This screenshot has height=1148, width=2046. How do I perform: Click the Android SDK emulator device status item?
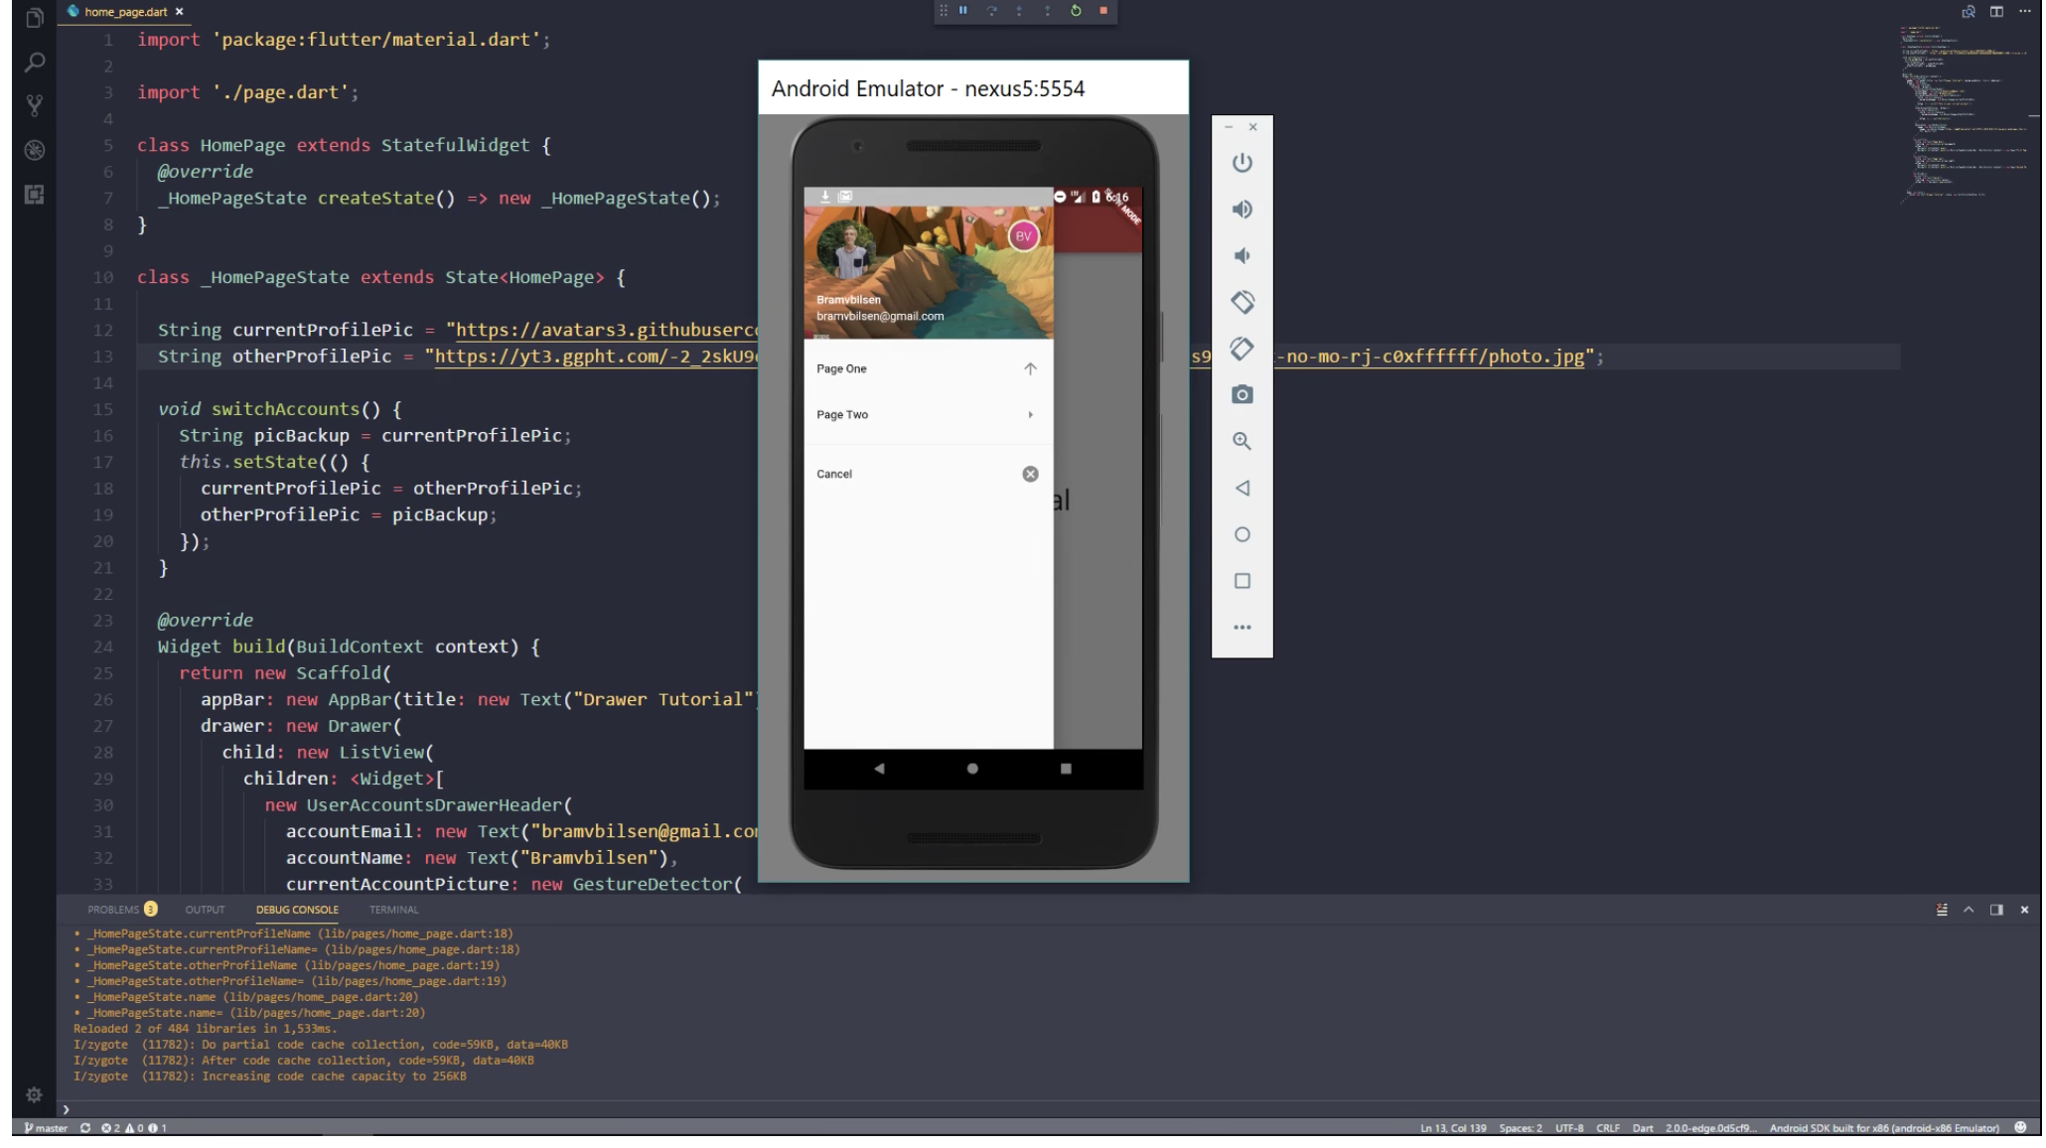(x=1884, y=1127)
